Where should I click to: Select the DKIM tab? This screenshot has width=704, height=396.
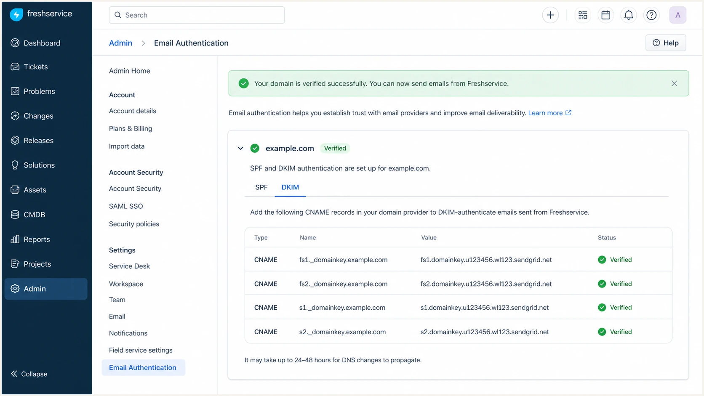coord(290,187)
